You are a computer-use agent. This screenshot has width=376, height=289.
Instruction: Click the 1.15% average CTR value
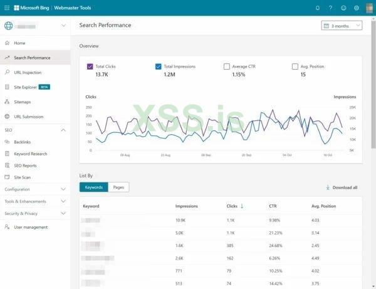[x=239, y=75]
